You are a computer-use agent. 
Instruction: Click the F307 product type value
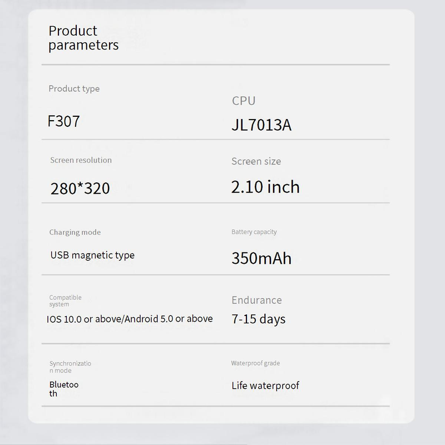point(63,121)
